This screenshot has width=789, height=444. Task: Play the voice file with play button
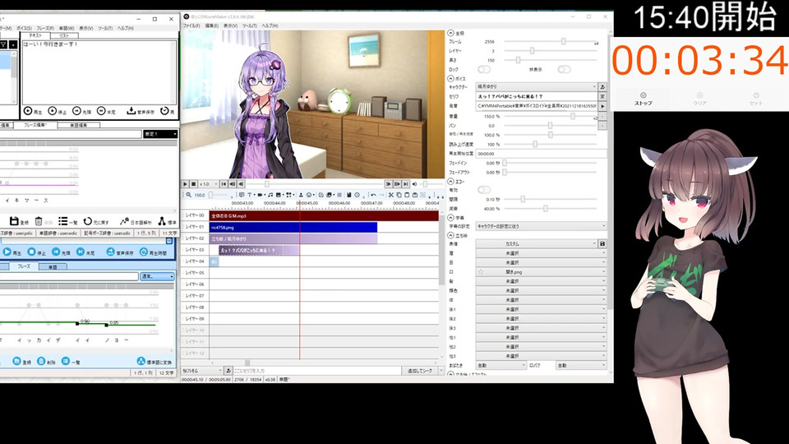pos(602,106)
